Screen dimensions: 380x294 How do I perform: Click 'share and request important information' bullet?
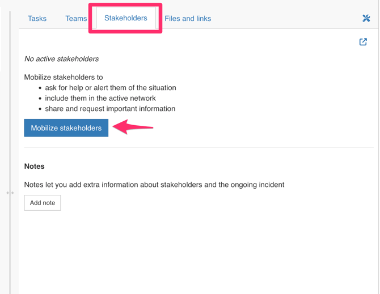click(x=110, y=109)
